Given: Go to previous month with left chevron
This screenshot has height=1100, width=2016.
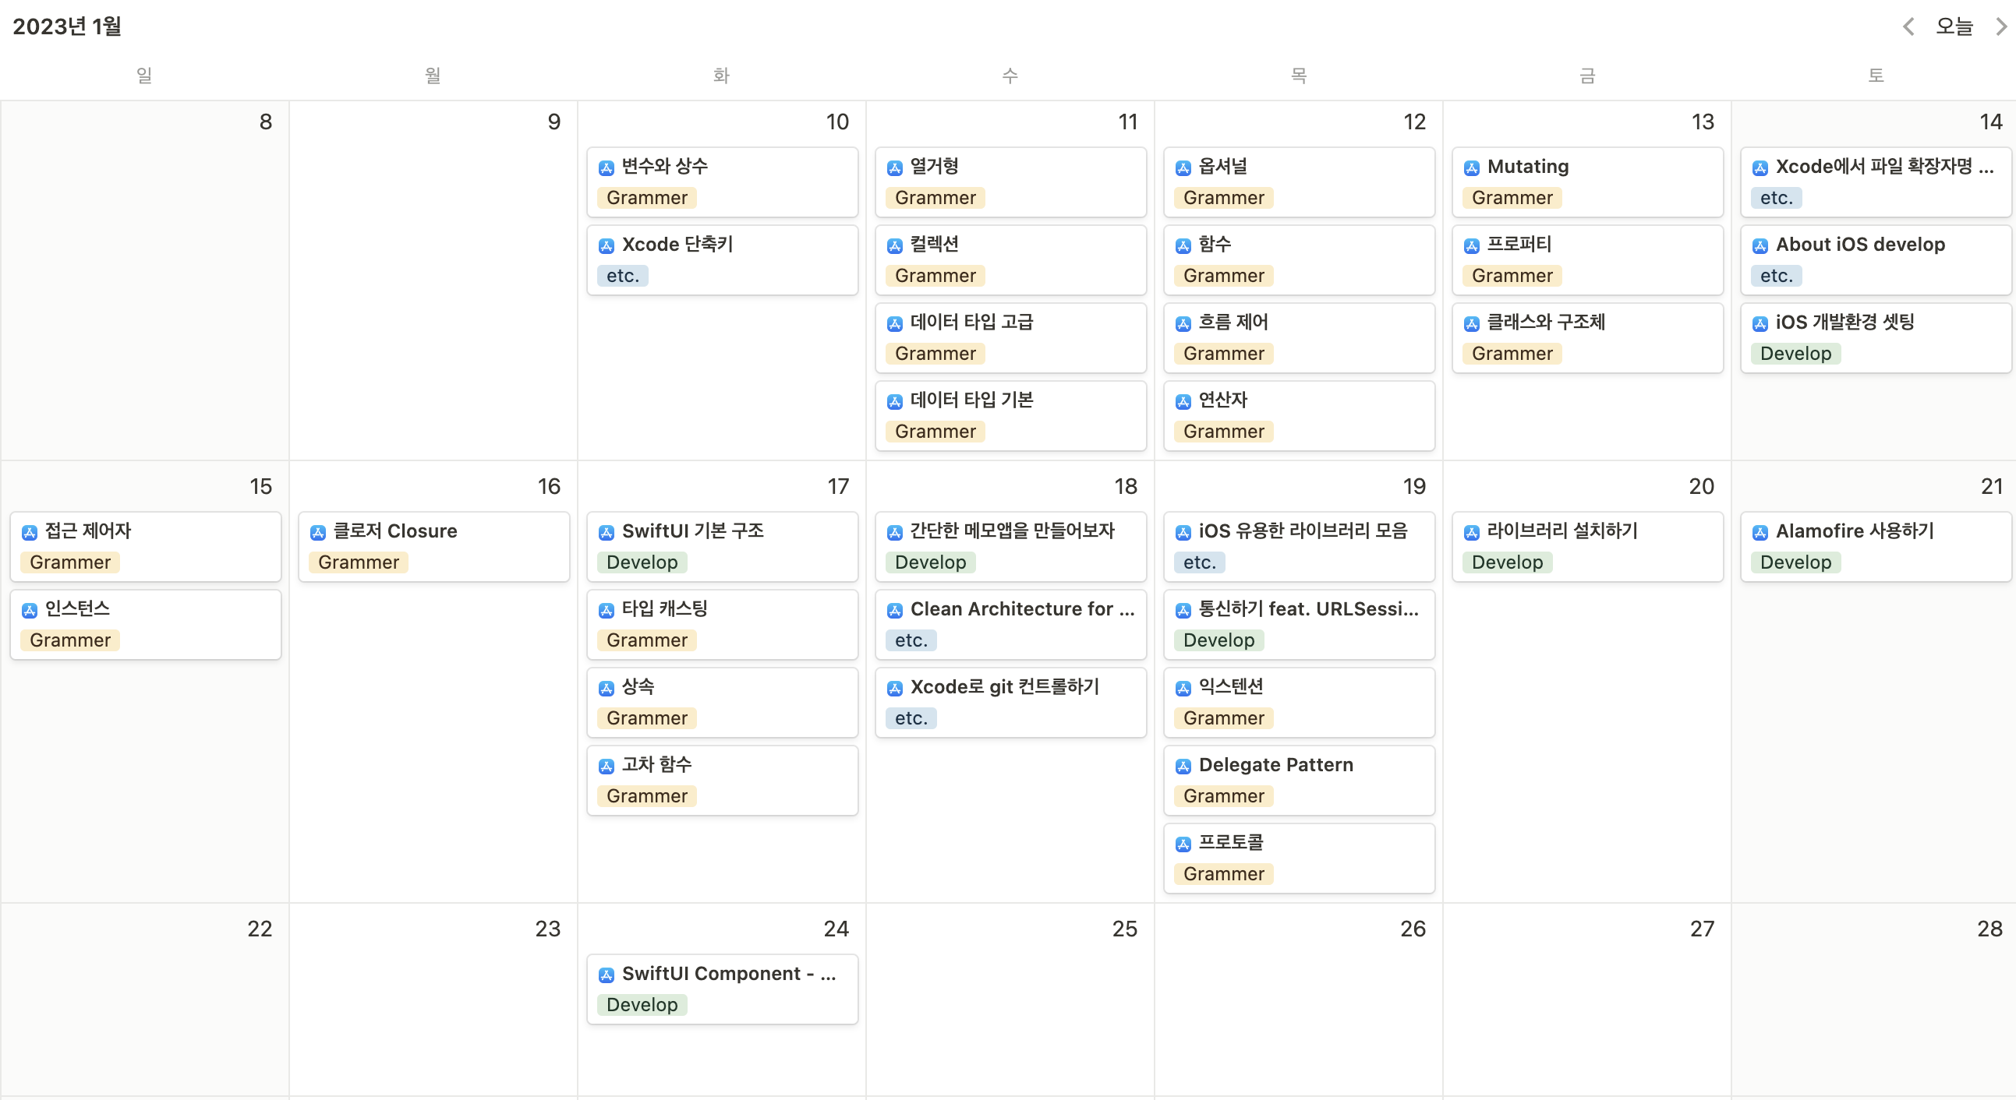Looking at the screenshot, I should pyautogui.click(x=1908, y=26).
